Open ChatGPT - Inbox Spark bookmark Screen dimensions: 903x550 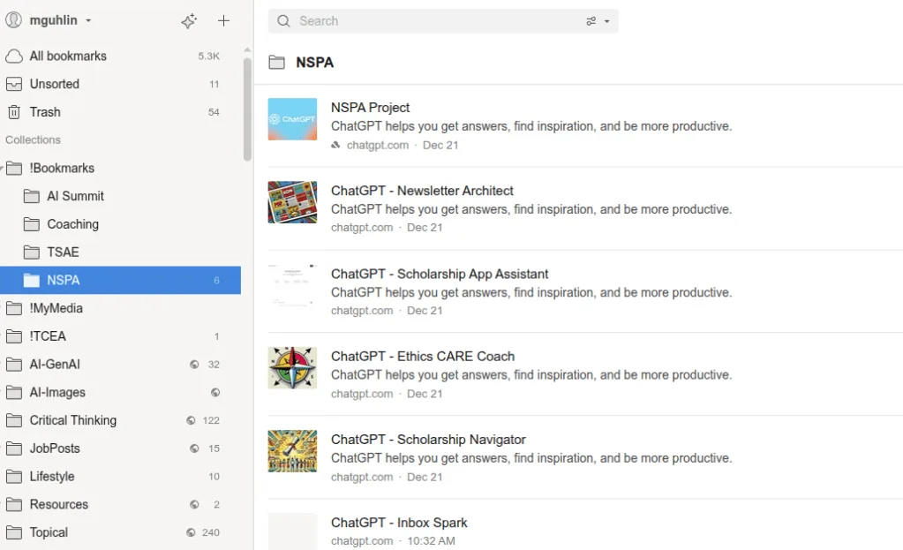[x=399, y=523]
